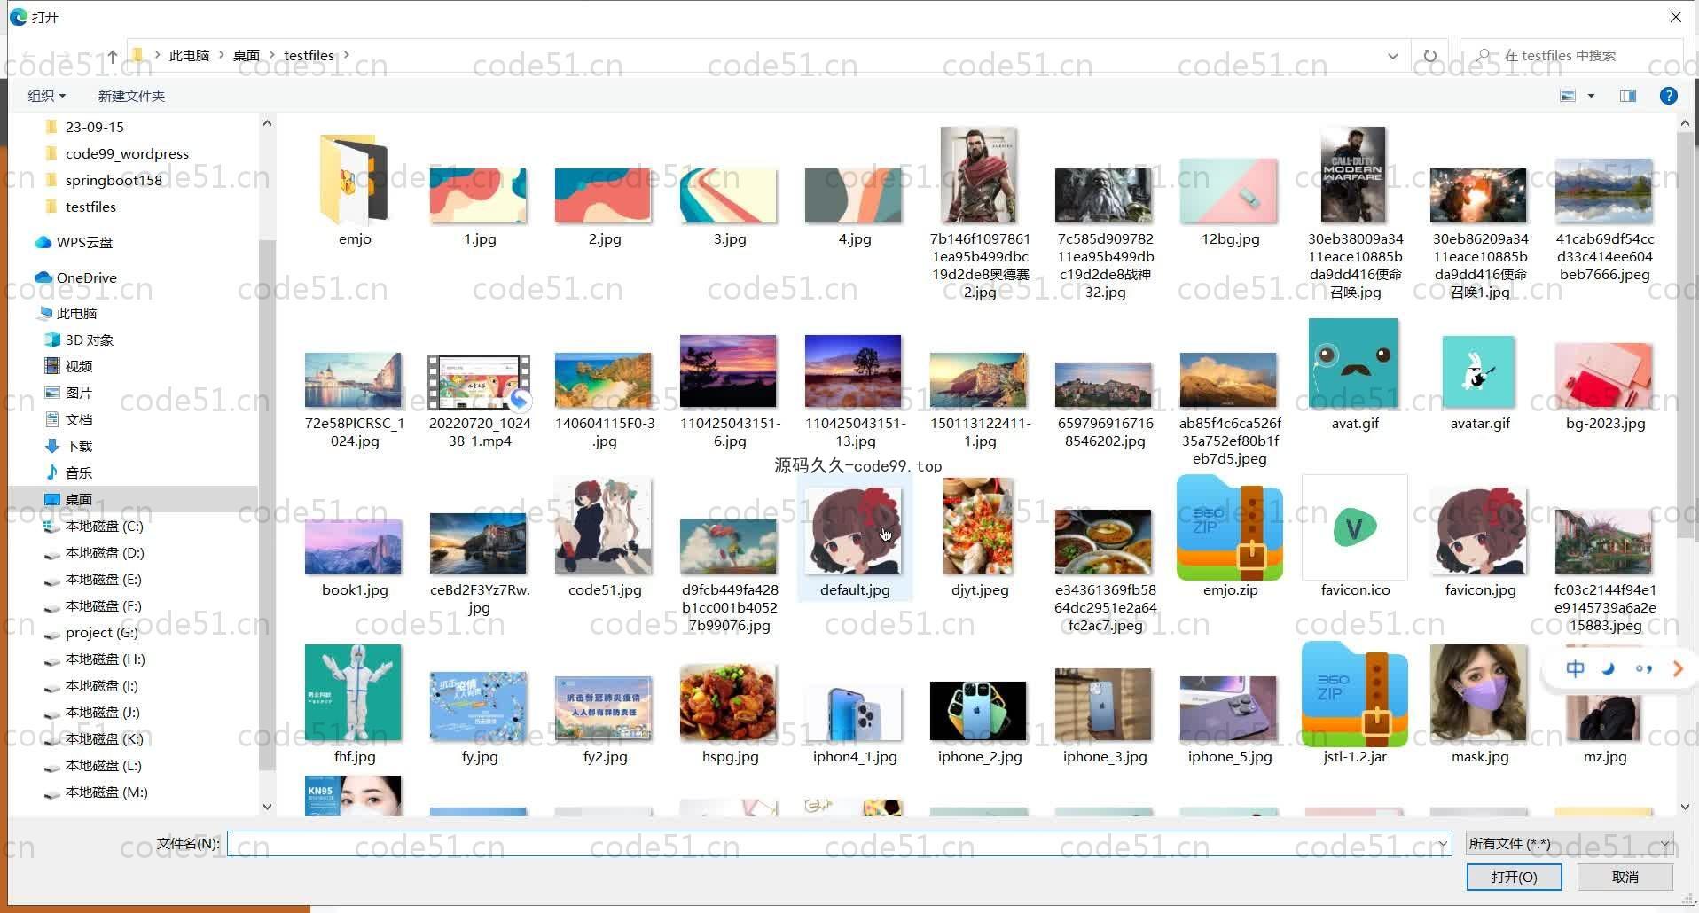Screen dimensions: 1699x913
Task: Click the up-one-level arrow icon
Action: [x=113, y=56]
